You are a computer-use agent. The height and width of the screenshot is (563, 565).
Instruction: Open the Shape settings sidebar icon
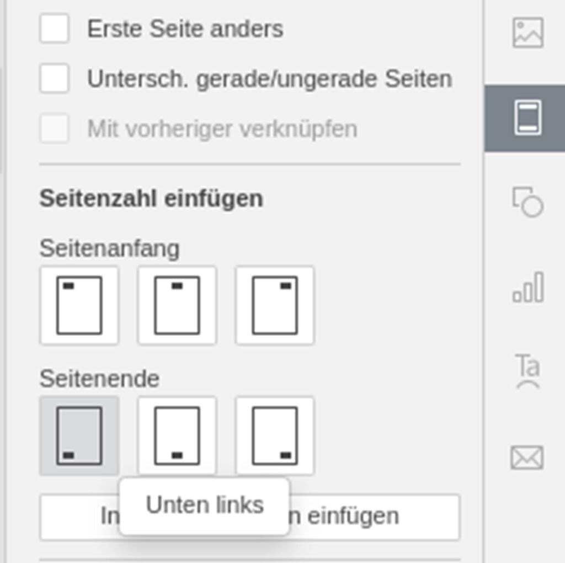(x=527, y=202)
